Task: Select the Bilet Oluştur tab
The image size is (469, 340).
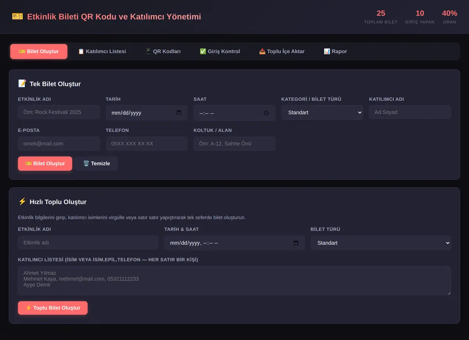Action: click(x=39, y=52)
